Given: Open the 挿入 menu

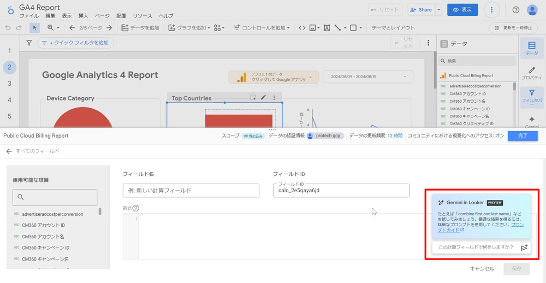Looking at the screenshot, I should (83, 16).
